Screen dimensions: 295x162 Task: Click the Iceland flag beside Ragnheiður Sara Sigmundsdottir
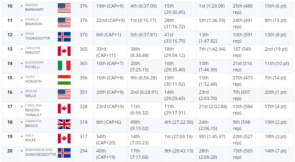click(x=64, y=153)
